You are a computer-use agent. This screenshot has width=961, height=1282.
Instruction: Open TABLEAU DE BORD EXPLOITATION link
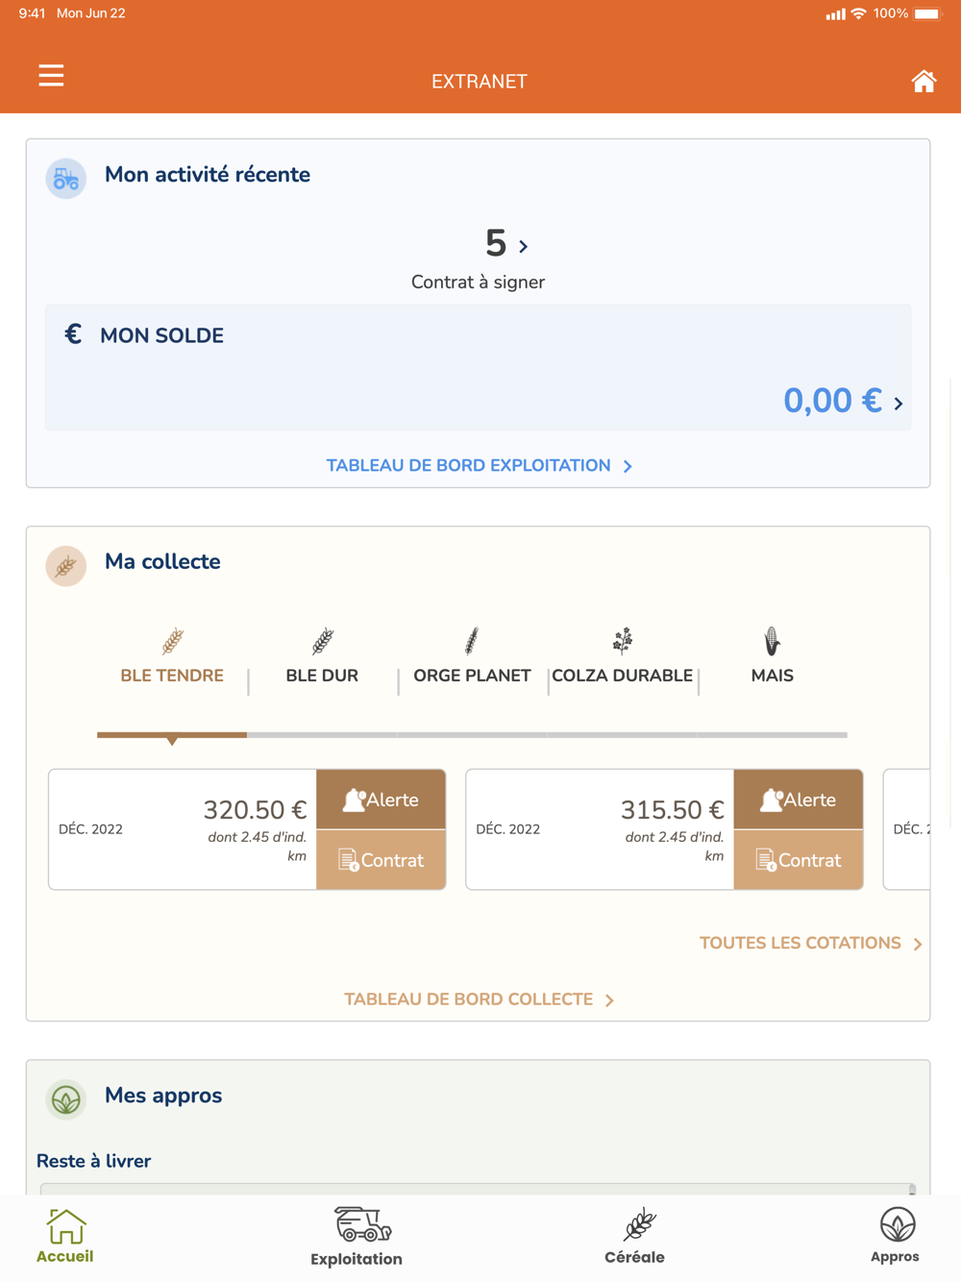(479, 466)
